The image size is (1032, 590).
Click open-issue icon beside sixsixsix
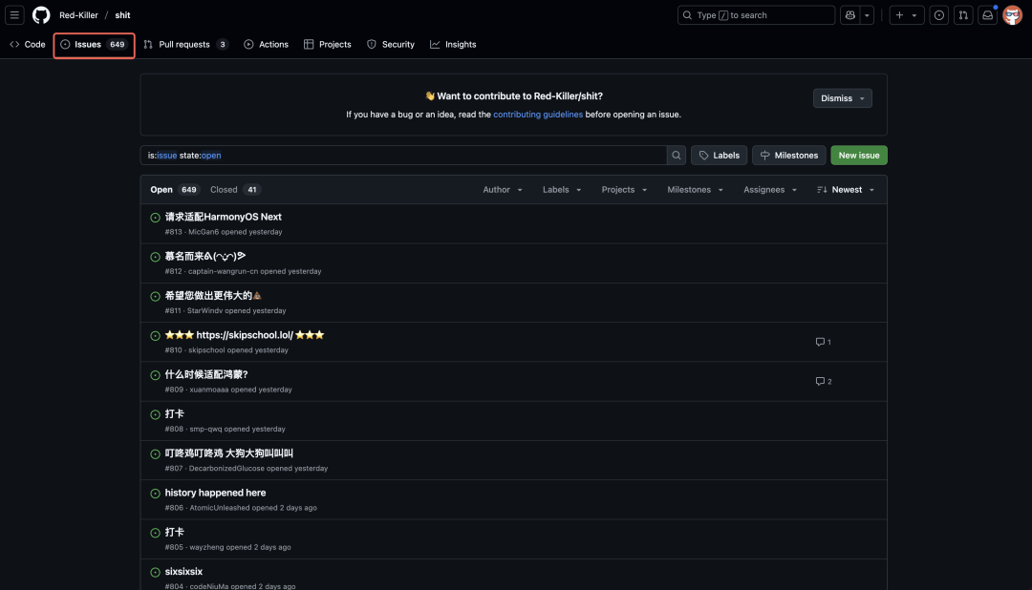[156, 573]
